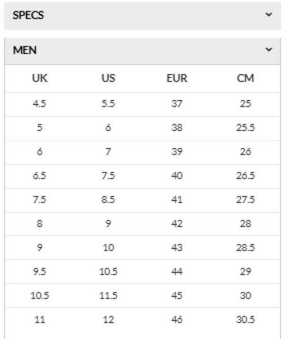The width and height of the screenshot is (284, 339).
Task: Click US size 11.5 cell
Action: pyautogui.click(x=108, y=295)
